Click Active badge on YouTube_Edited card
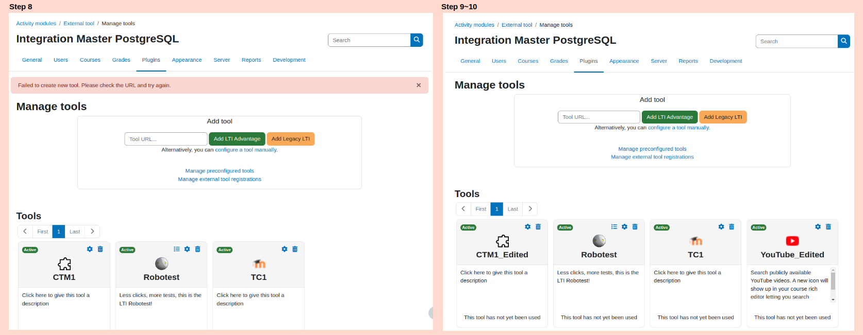The width and height of the screenshot is (863, 335). pos(758,227)
